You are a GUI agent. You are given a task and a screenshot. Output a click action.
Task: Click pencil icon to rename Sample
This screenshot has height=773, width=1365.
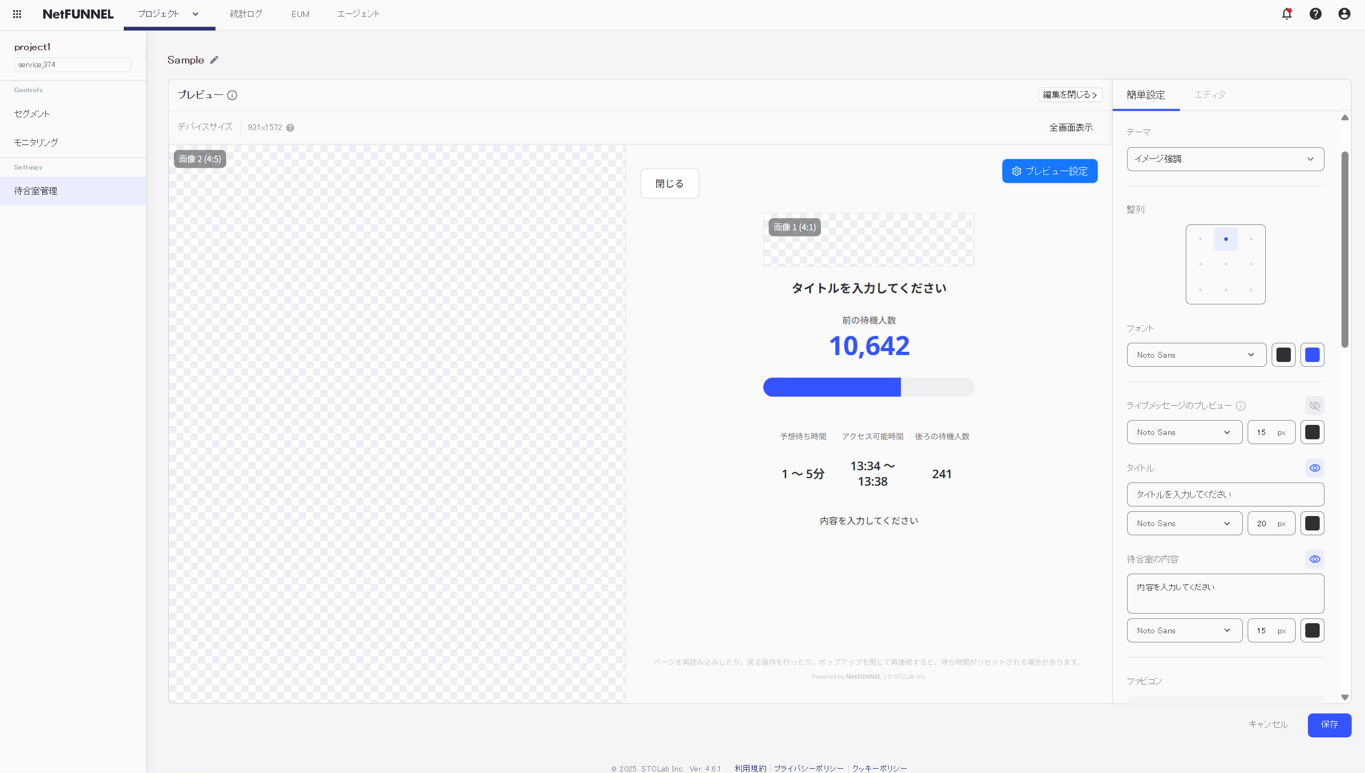pyautogui.click(x=214, y=60)
